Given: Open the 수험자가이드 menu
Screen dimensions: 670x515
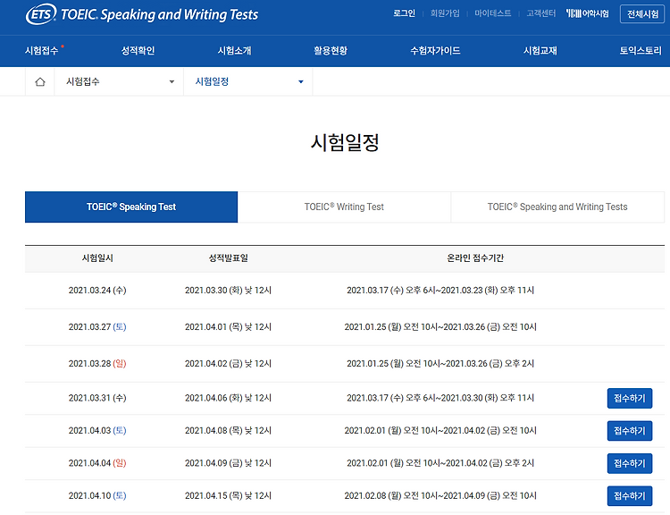Looking at the screenshot, I should pos(435,50).
